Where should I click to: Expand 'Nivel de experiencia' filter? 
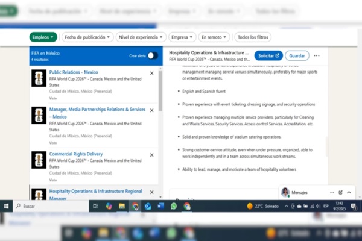click(x=140, y=37)
